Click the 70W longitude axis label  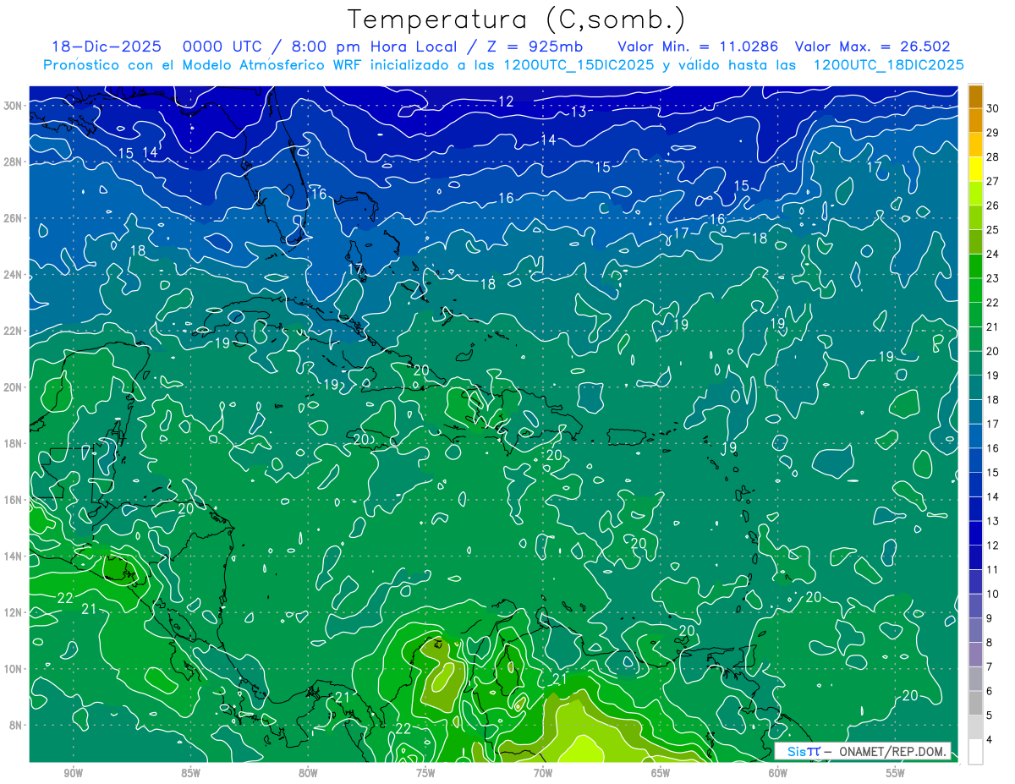tap(543, 773)
